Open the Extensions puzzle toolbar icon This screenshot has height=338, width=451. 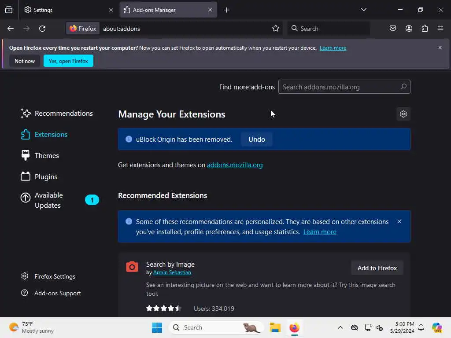tap(425, 29)
